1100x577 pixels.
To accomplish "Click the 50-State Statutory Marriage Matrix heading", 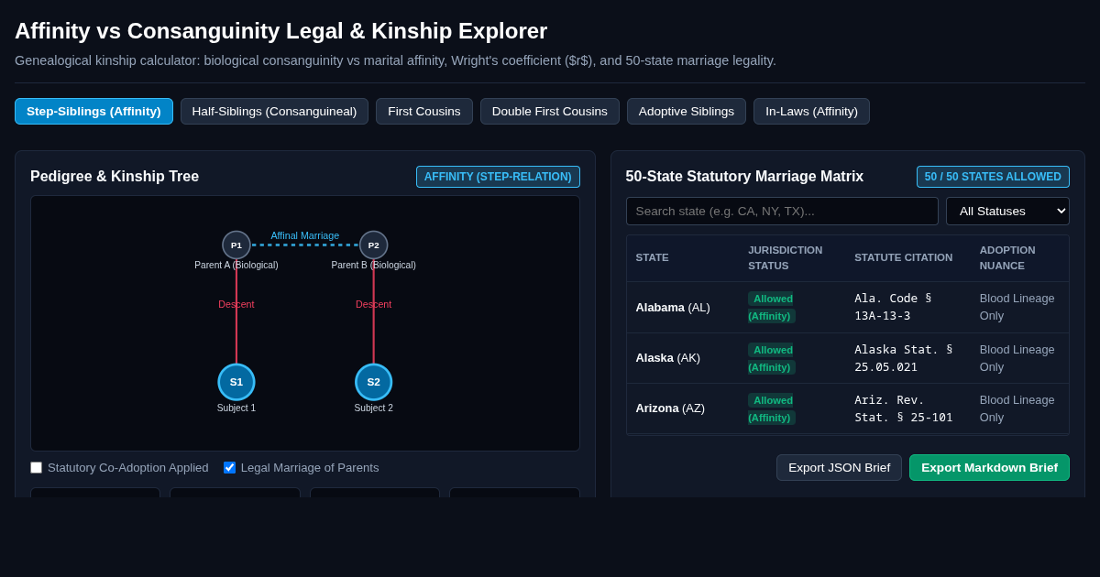I will click(x=745, y=177).
